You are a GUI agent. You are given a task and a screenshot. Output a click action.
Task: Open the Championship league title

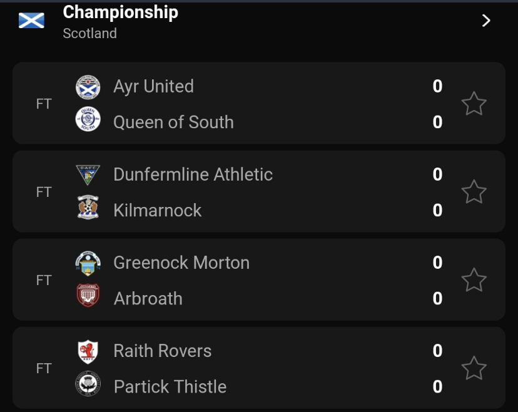[x=121, y=12]
